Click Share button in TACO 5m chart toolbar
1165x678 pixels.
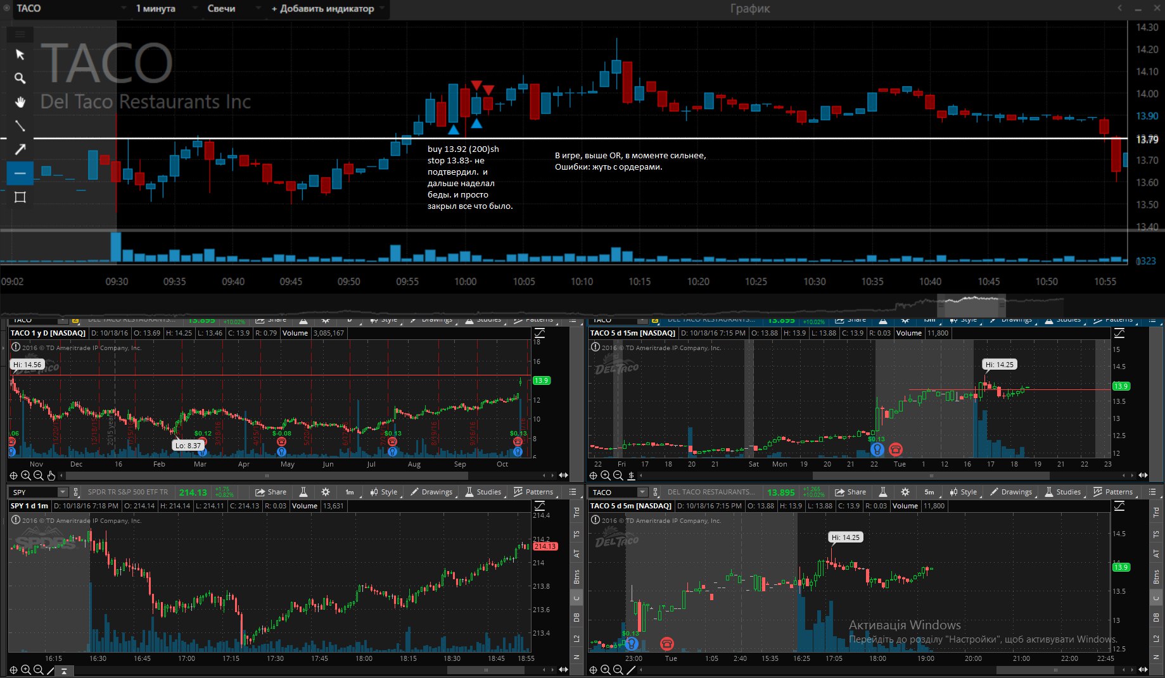tap(850, 492)
